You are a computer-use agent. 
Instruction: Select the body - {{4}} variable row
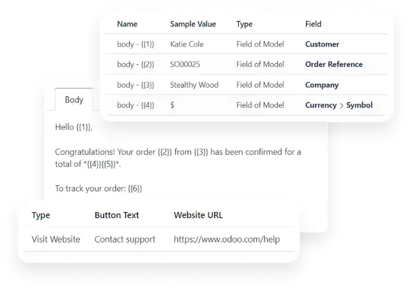136,105
